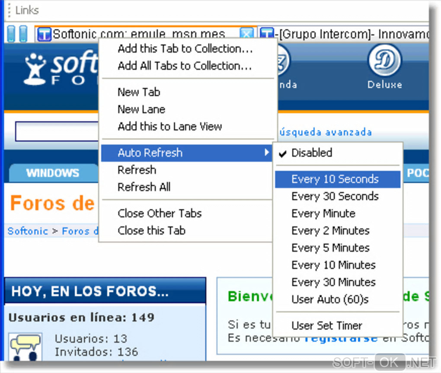Click the Softonic breadcrumb link
This screenshot has width=441, height=373.
[28, 231]
